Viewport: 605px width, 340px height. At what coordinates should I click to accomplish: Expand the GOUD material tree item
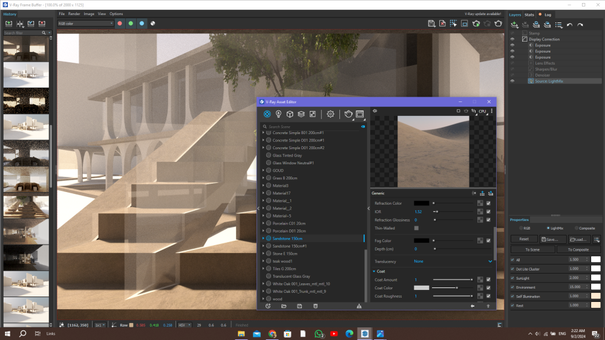point(263,171)
